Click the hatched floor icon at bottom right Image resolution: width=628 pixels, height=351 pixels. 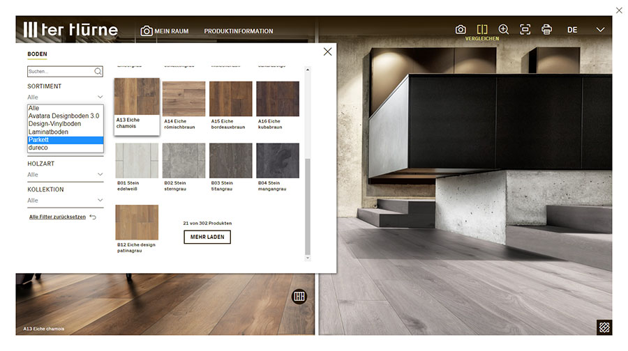tap(604, 327)
